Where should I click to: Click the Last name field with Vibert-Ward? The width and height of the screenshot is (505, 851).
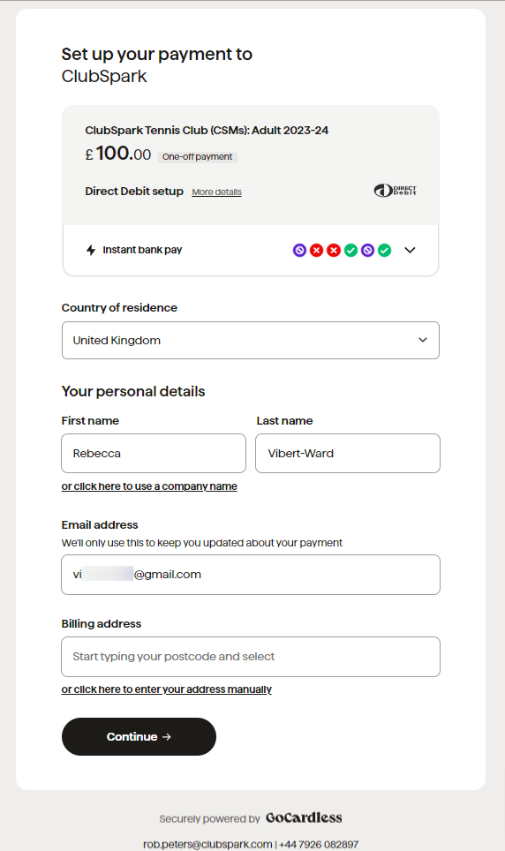point(348,453)
